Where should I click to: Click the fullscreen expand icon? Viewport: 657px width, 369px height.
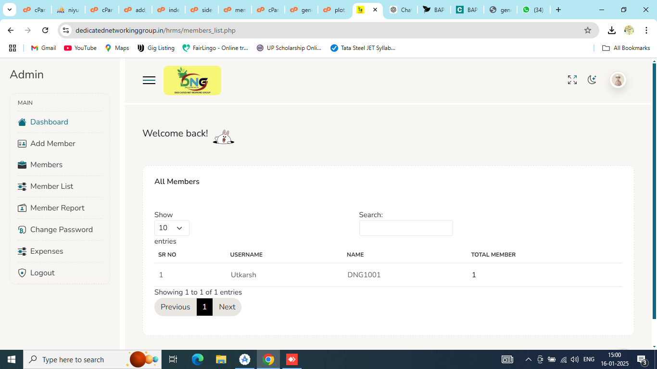572,80
